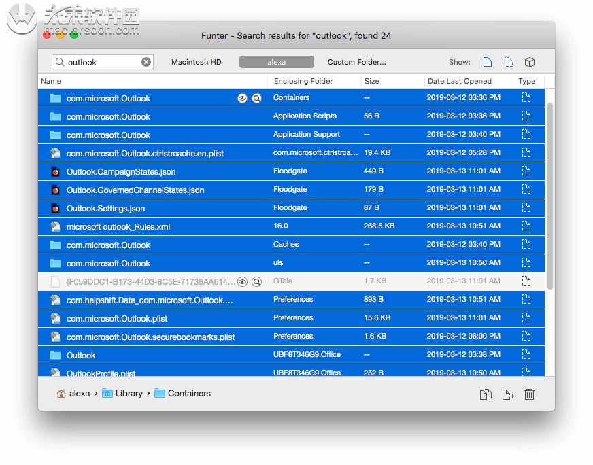Select com.microsoft.Outlook in uls row
The image size is (593, 465).
point(291,263)
